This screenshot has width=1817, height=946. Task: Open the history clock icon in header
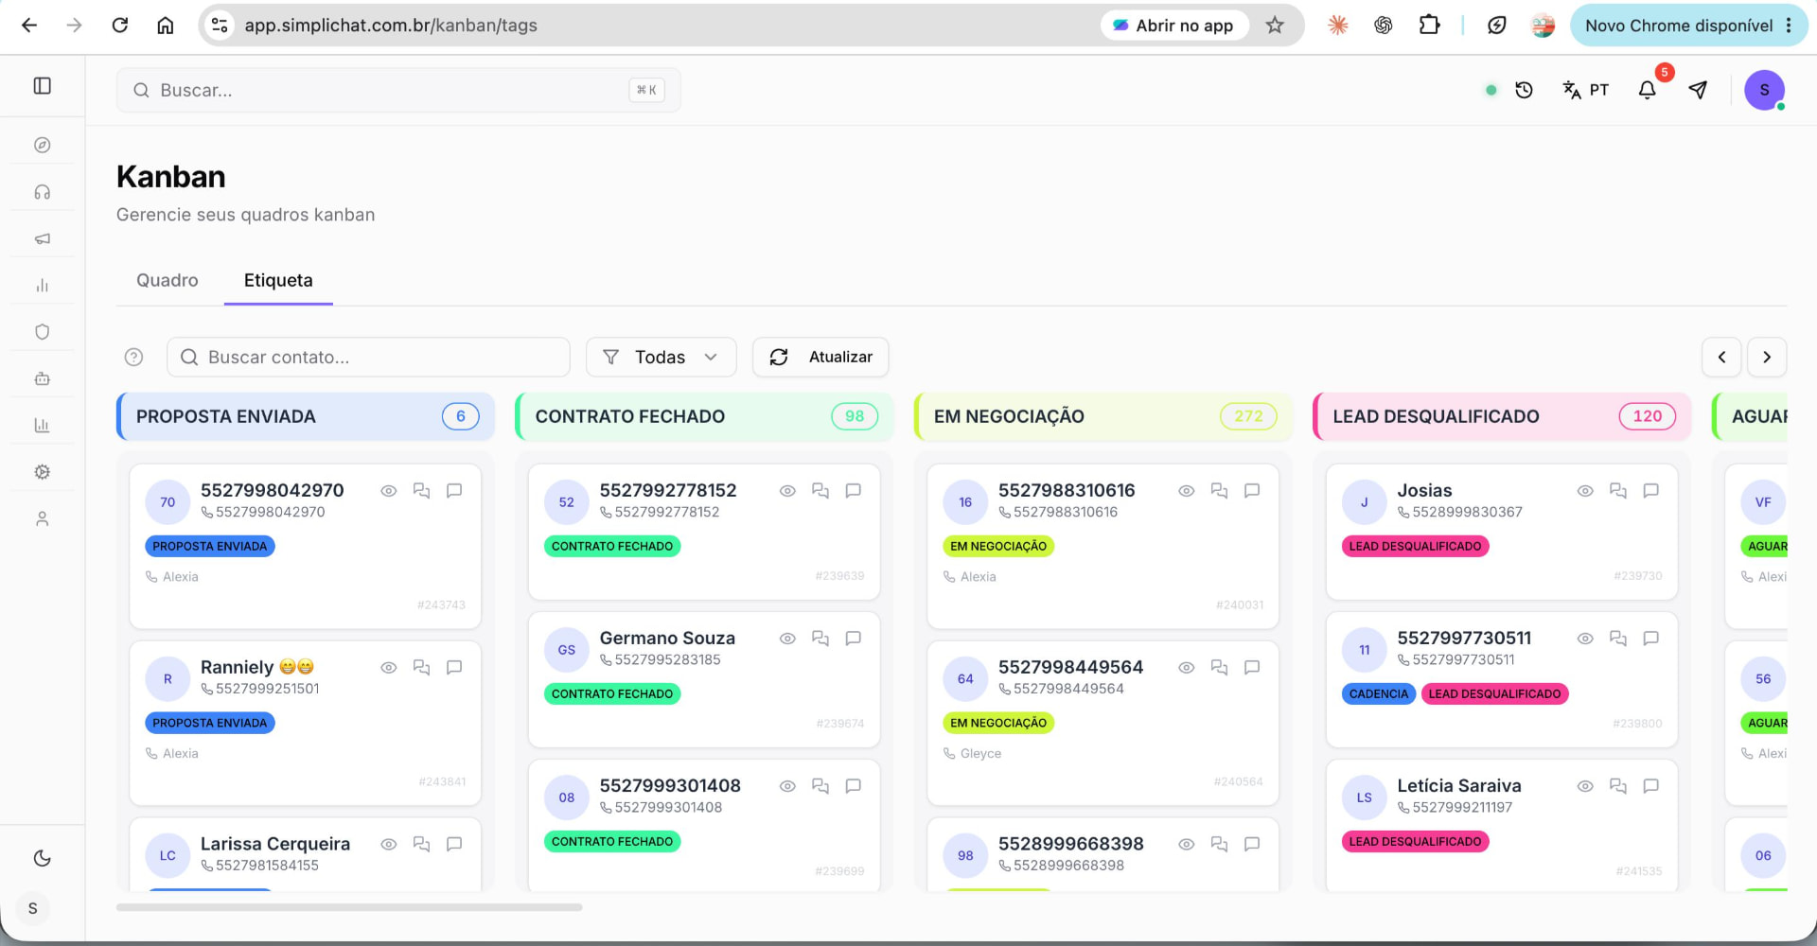(x=1524, y=90)
